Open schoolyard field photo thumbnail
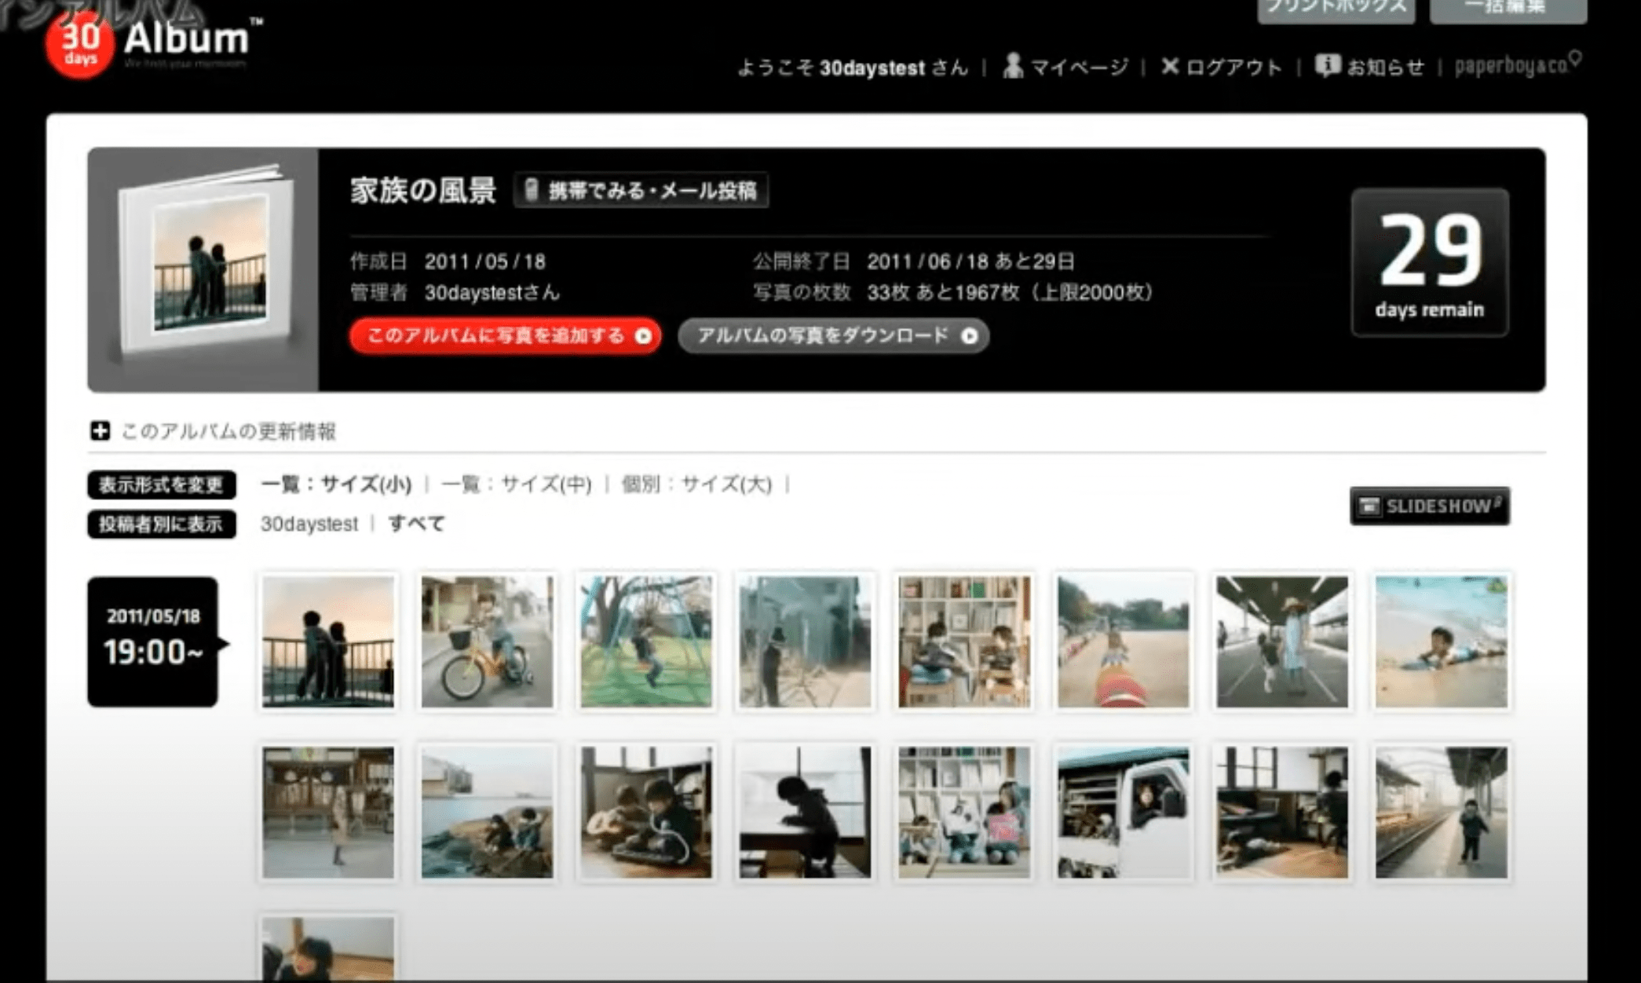The height and width of the screenshot is (983, 1641). pyautogui.click(x=1124, y=641)
